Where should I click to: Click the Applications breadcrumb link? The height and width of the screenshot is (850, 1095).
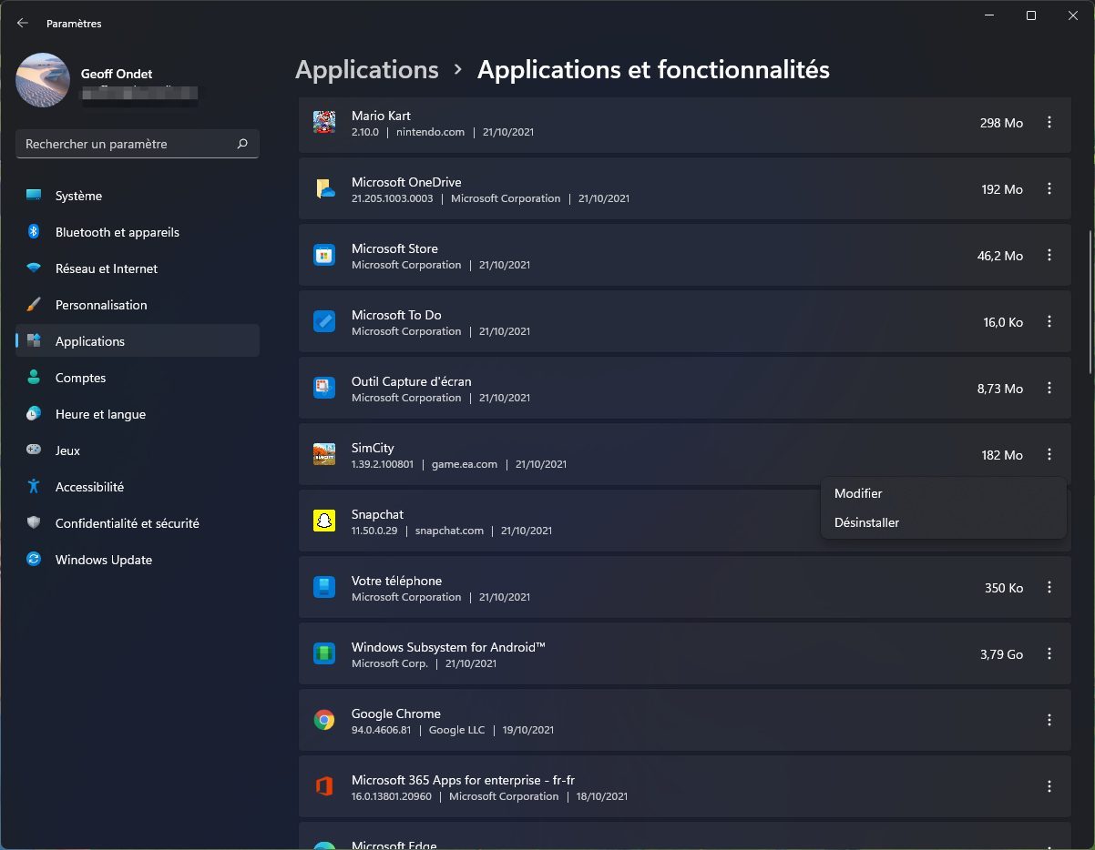coord(367,70)
